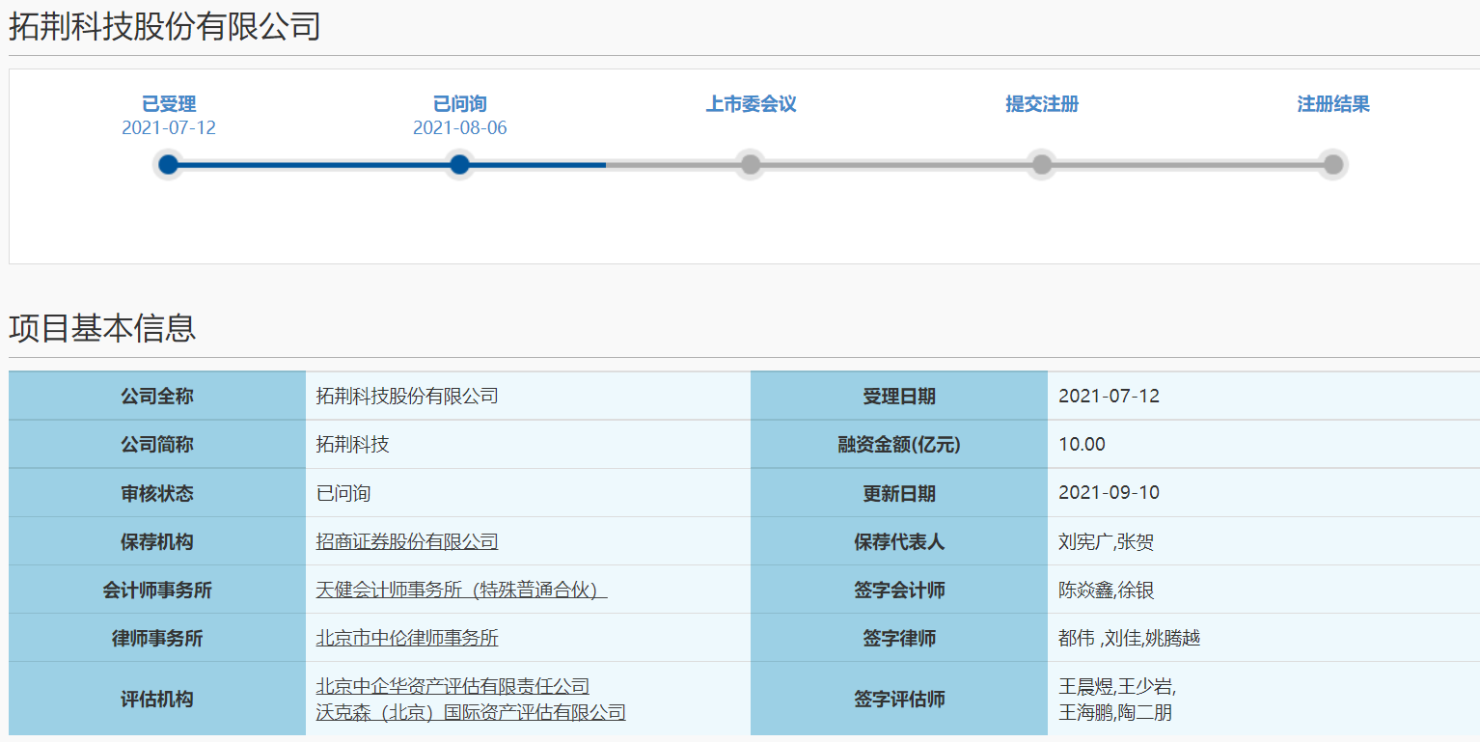
Task: Click the 拓荆科技 short-name value
Action: point(352,445)
